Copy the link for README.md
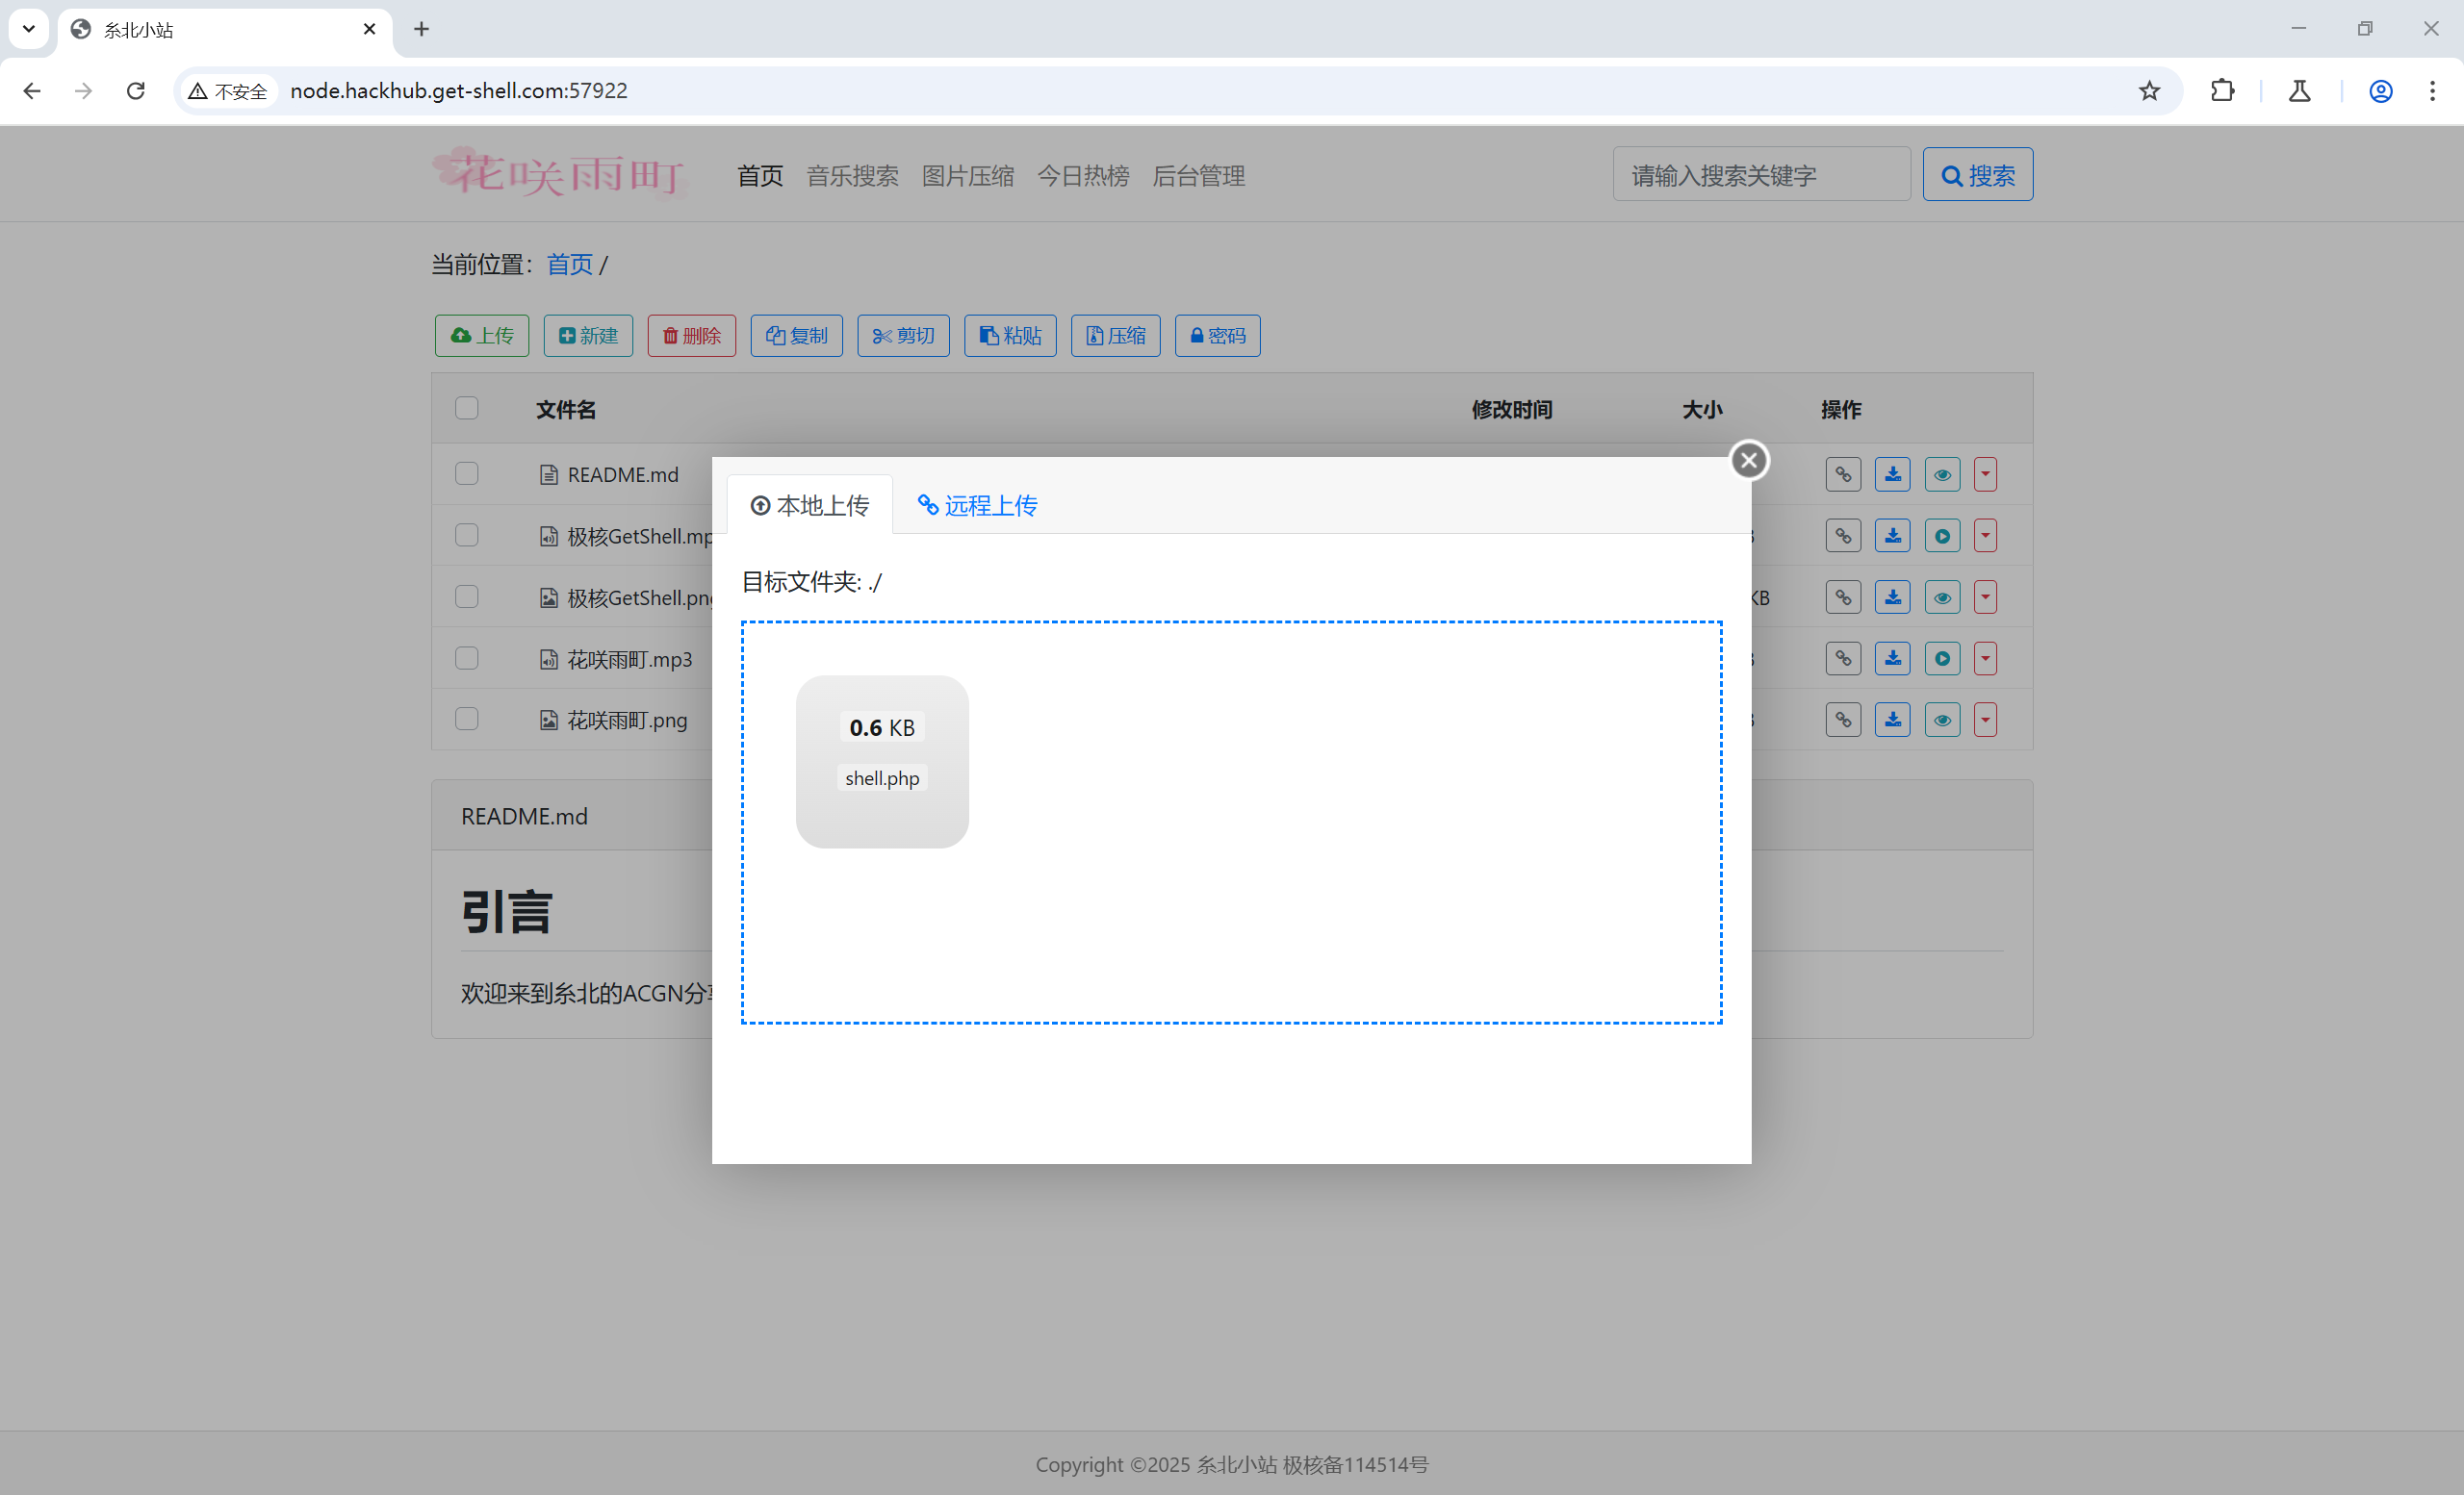Image resolution: width=2464 pixels, height=1495 pixels. pyautogui.click(x=1844, y=473)
